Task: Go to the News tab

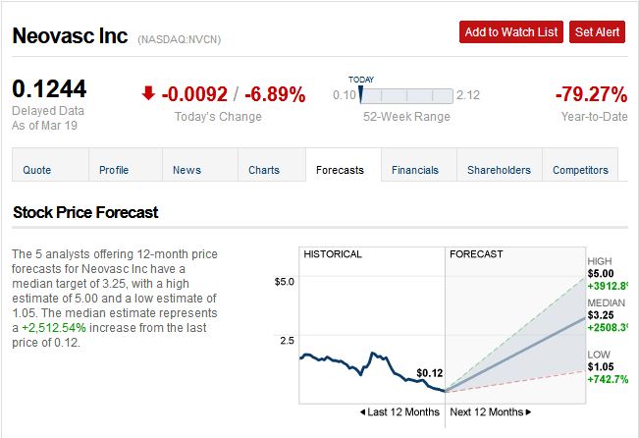Action: coord(186,170)
